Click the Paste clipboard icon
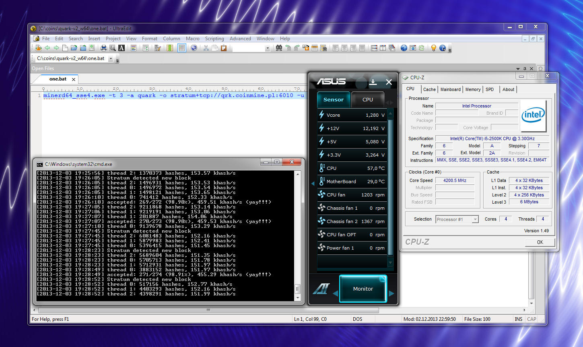Viewport: 583px width, 347px height. [x=224, y=48]
